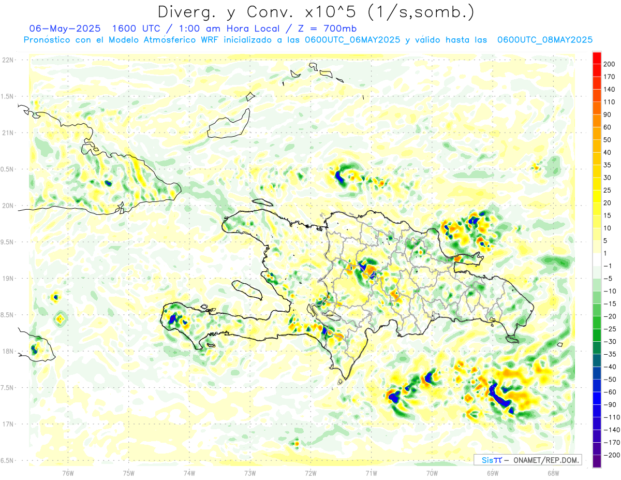The image size is (621, 480).
Task: Click the colorbar value '-25'
Action: click(609, 329)
